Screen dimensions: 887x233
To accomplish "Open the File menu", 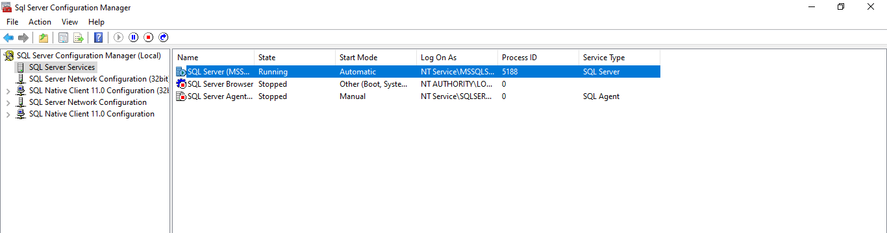I will (12, 22).
